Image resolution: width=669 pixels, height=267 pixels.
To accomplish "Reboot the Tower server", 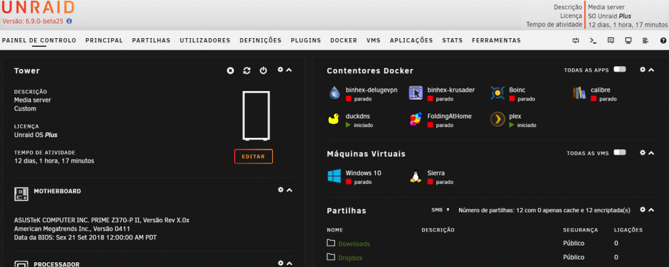I will (x=247, y=70).
